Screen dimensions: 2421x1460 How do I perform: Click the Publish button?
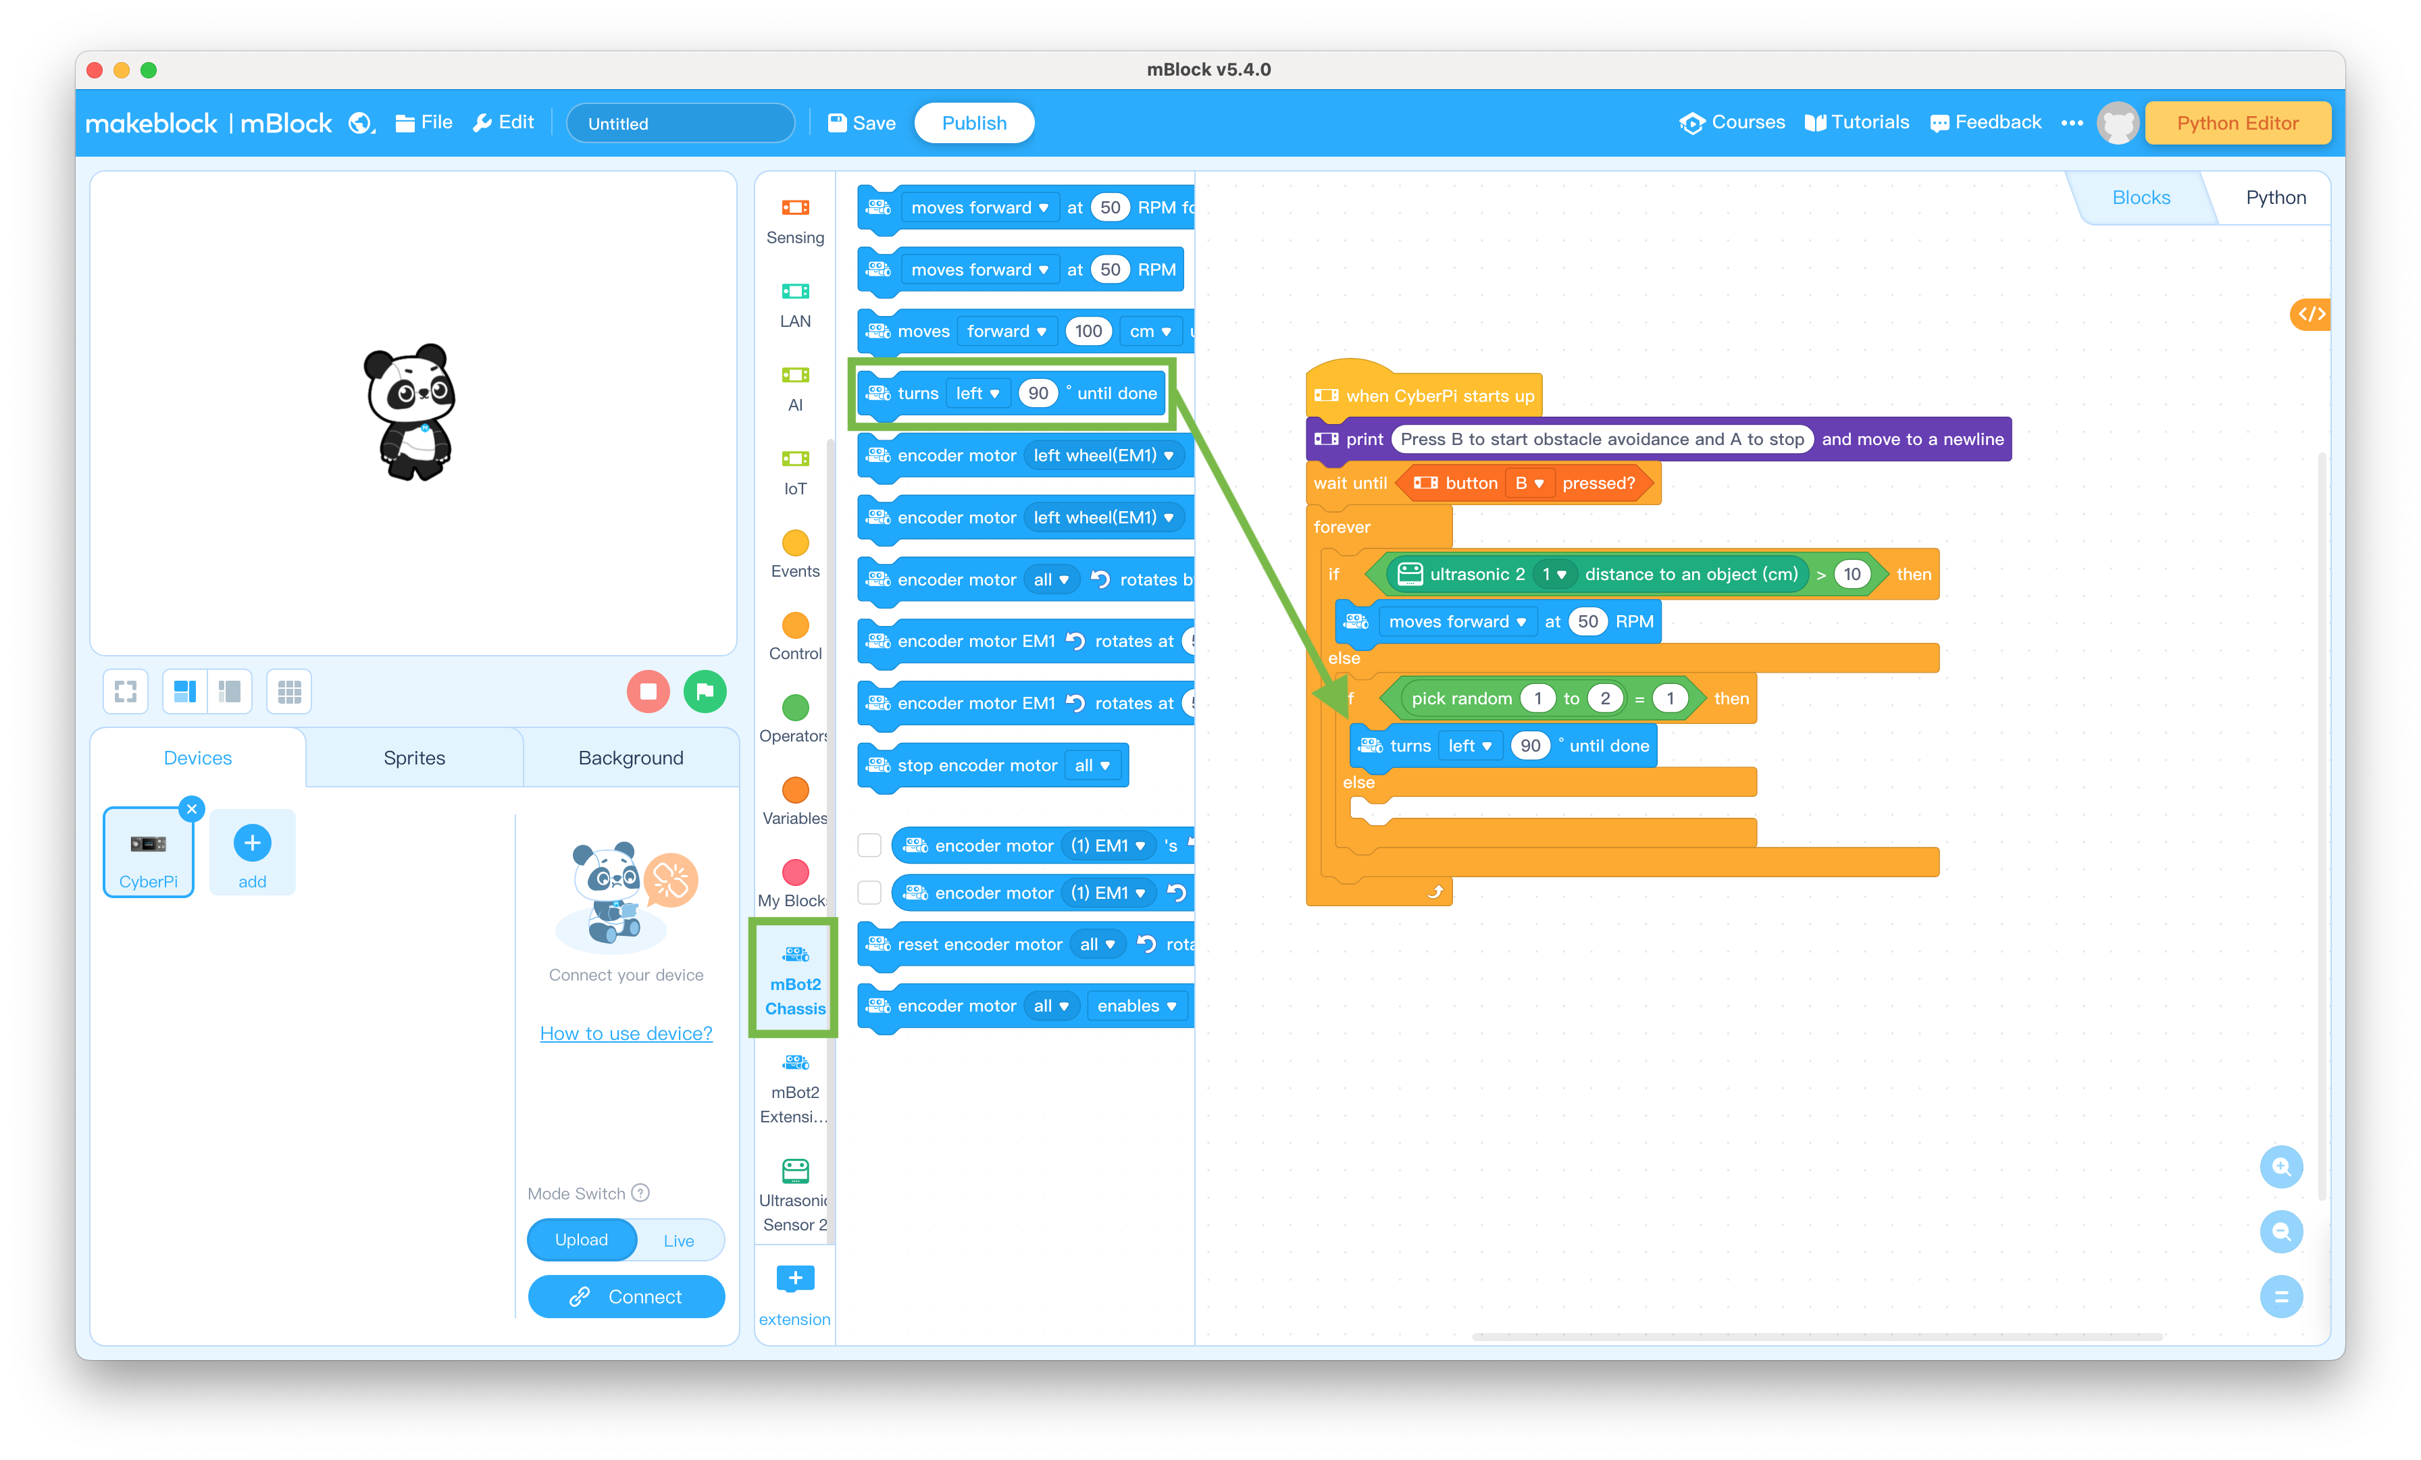tap(972, 123)
